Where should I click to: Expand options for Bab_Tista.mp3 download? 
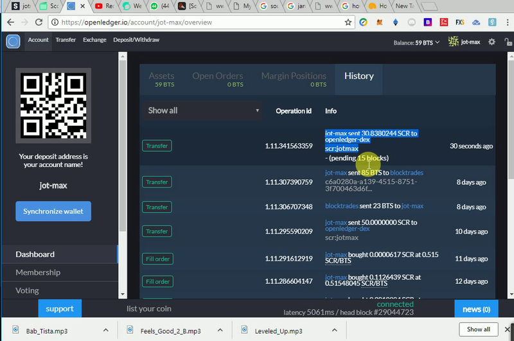click(105, 330)
